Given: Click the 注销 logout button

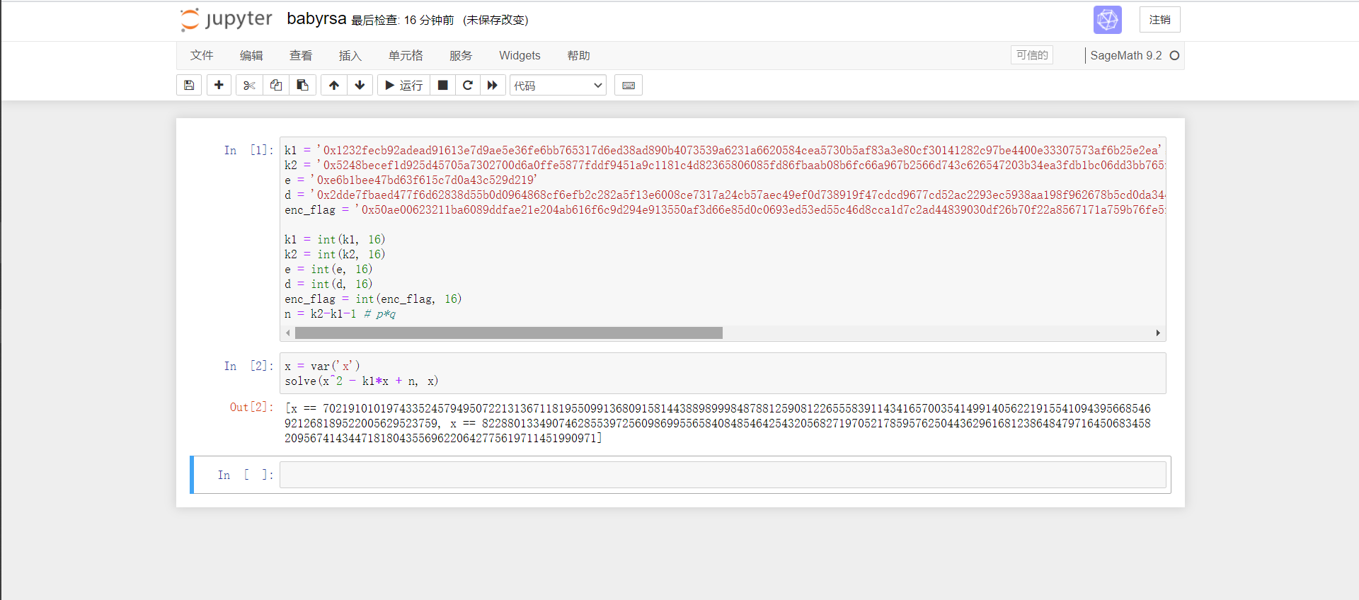Looking at the screenshot, I should 1159,20.
